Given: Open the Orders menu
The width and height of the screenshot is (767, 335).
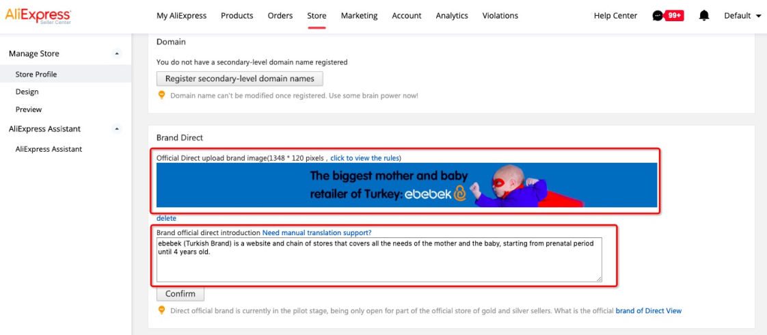Looking at the screenshot, I should pyautogui.click(x=280, y=16).
